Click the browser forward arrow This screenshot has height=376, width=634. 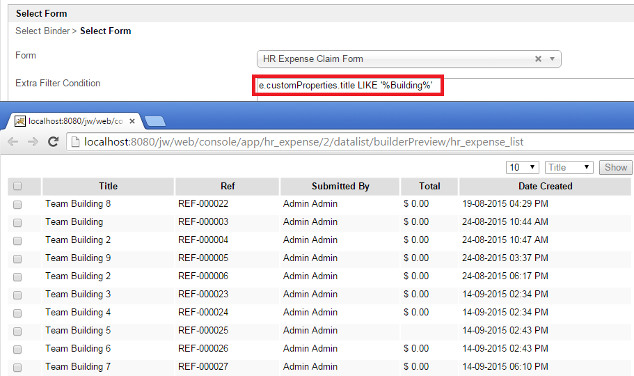coord(32,142)
